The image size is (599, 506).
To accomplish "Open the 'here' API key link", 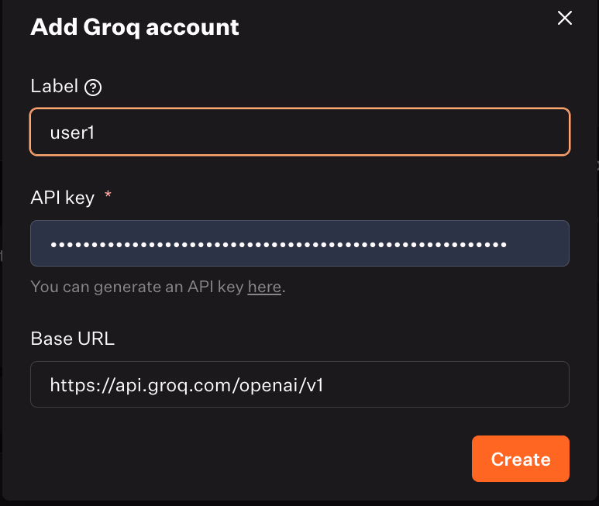I will [264, 287].
